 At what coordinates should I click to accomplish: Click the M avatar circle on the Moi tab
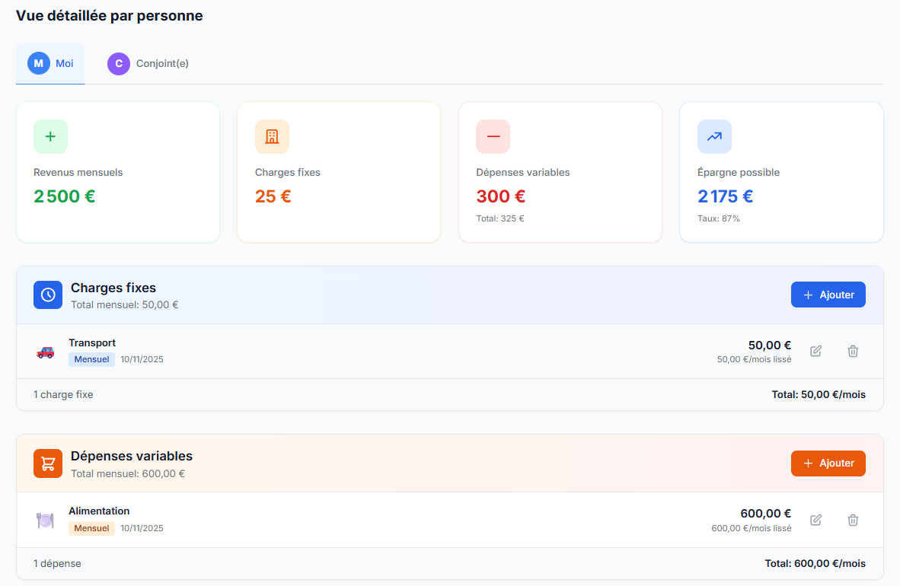click(x=37, y=63)
